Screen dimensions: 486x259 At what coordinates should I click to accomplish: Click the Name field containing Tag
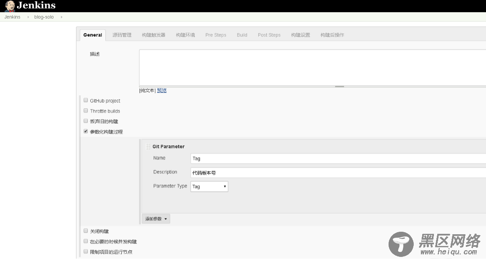(x=338, y=159)
